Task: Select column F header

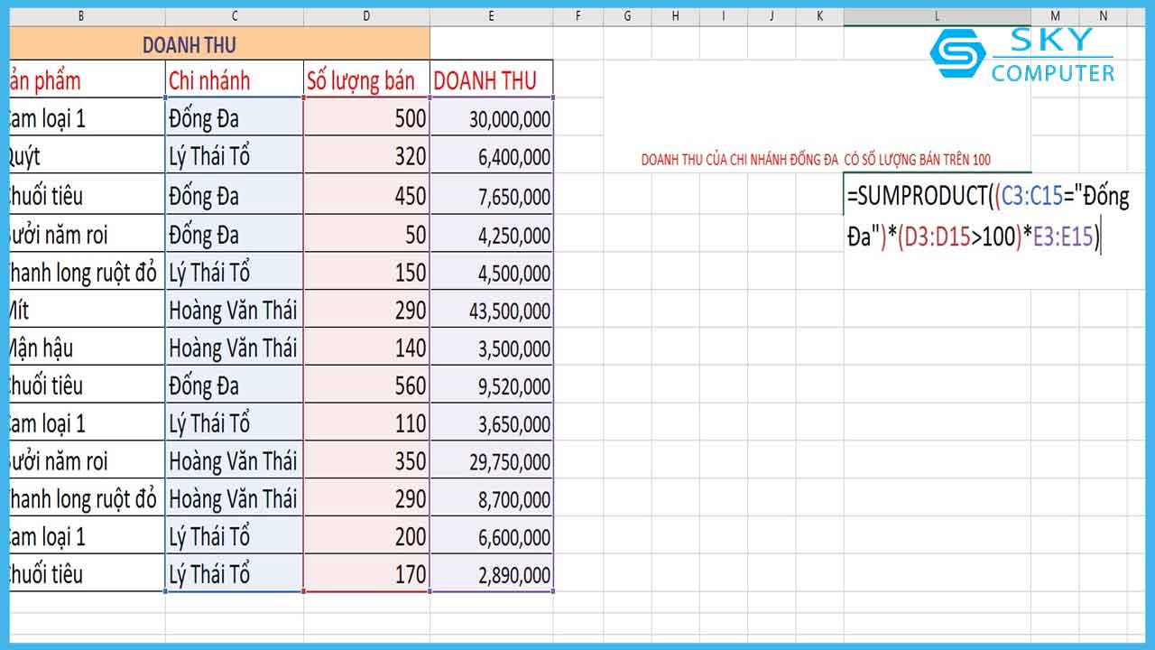Action: tap(578, 16)
